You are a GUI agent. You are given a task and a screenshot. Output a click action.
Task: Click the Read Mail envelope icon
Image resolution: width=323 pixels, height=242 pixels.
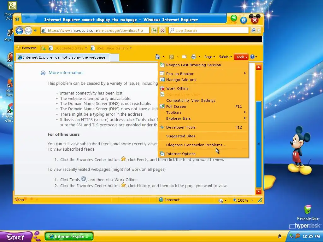click(x=184, y=57)
